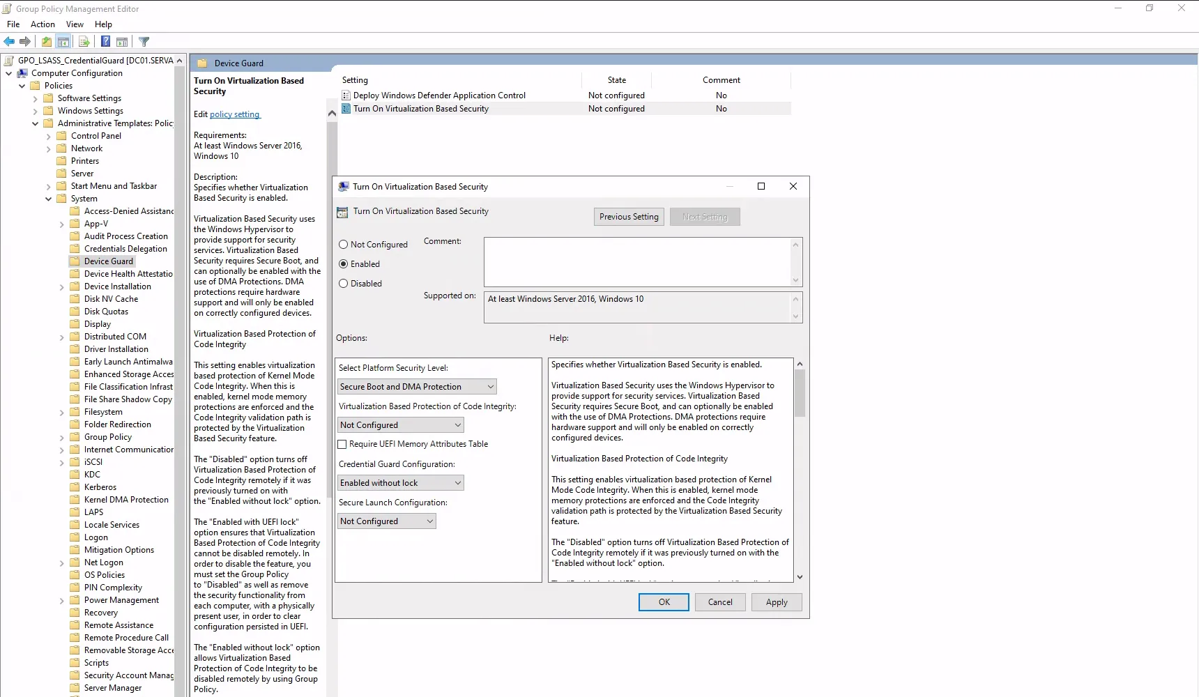This screenshot has height=697, width=1199.
Task: Expand the Network tree node
Action: (49, 148)
